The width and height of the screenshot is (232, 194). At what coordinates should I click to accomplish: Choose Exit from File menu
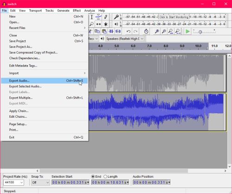pos(45,137)
